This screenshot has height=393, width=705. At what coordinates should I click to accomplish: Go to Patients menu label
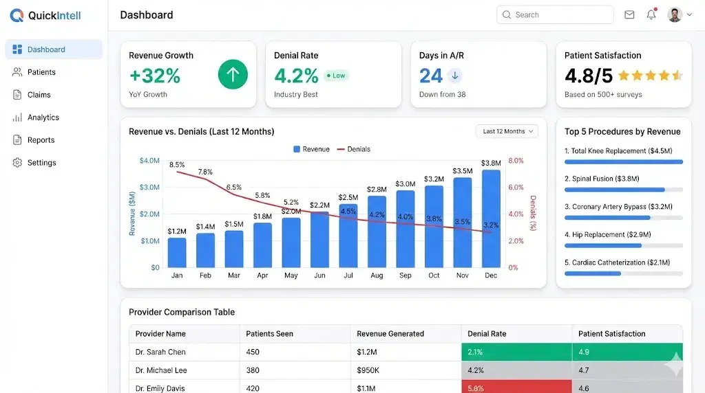pos(41,71)
